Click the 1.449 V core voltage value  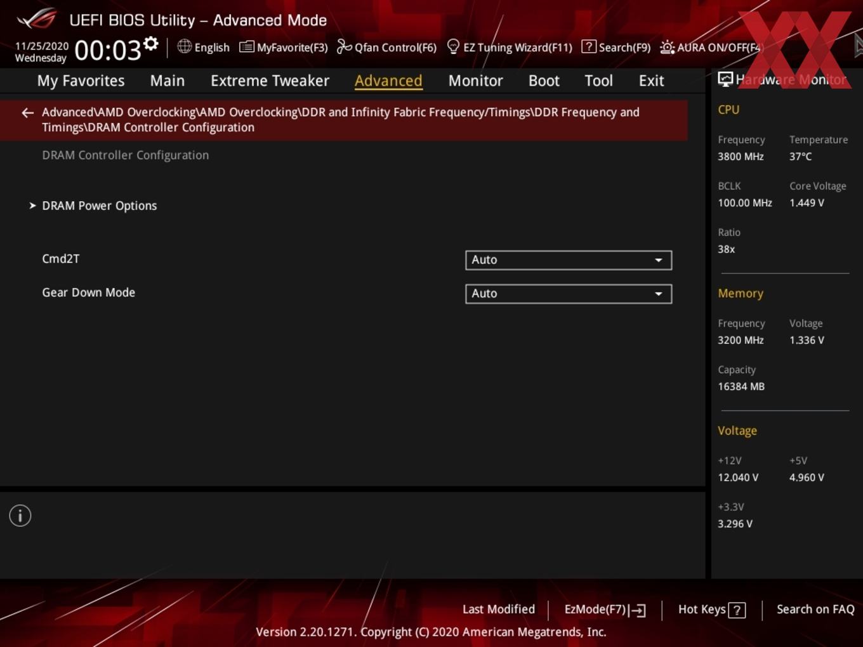tap(807, 203)
